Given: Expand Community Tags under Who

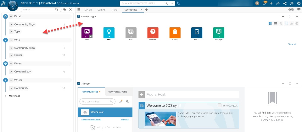Looking at the screenshot, I should coord(11,48).
